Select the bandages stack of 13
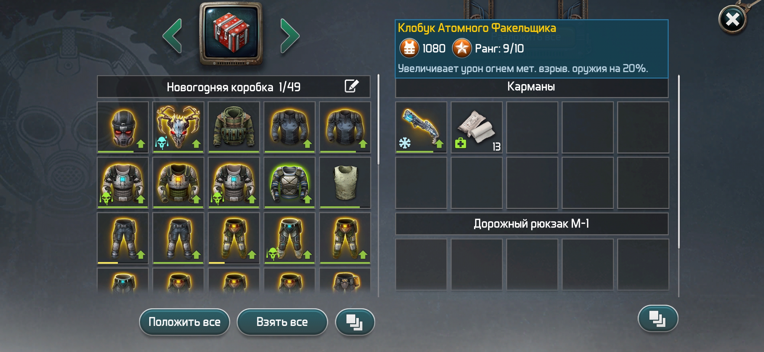The image size is (764, 352). (477, 127)
